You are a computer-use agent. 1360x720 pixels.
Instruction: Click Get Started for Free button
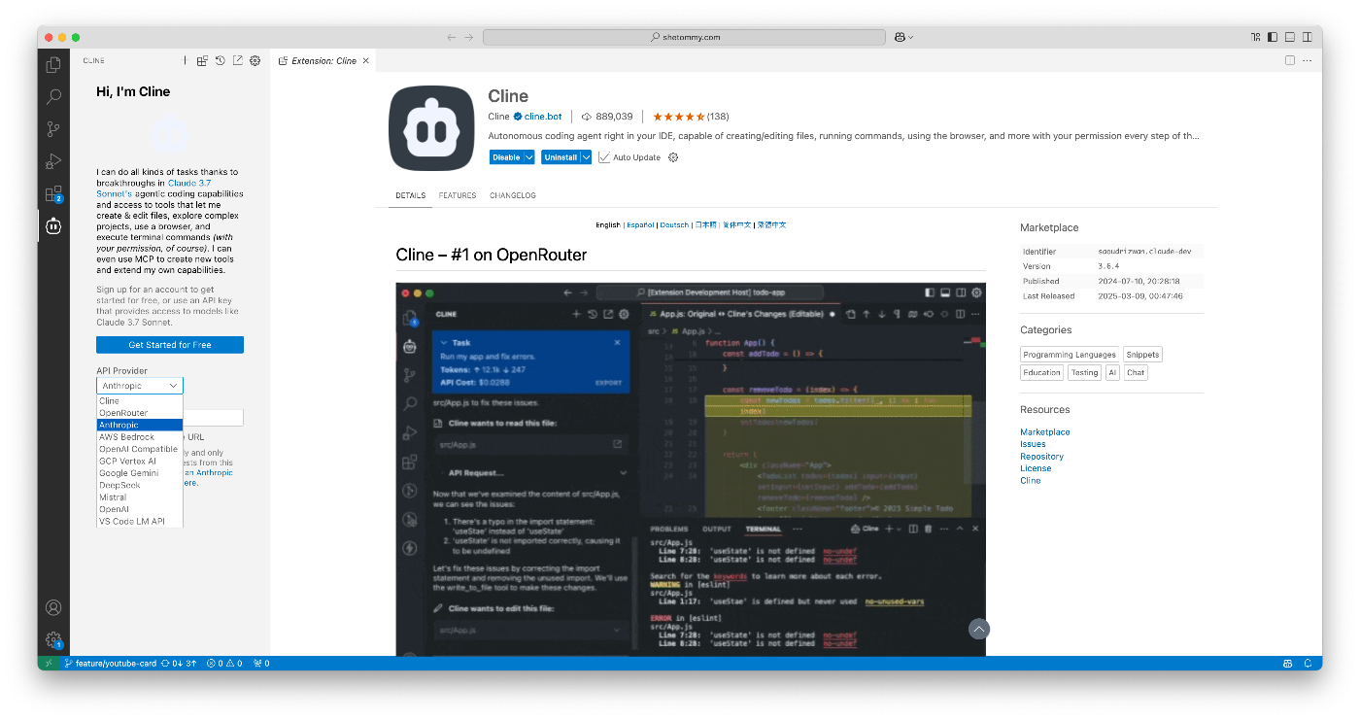pyautogui.click(x=170, y=345)
